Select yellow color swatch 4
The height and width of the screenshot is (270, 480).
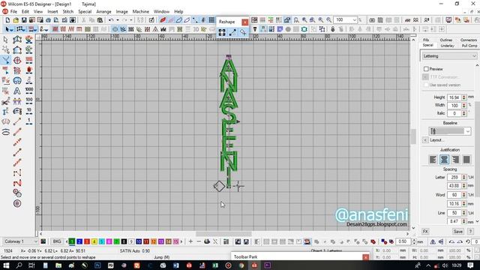tap(94, 241)
